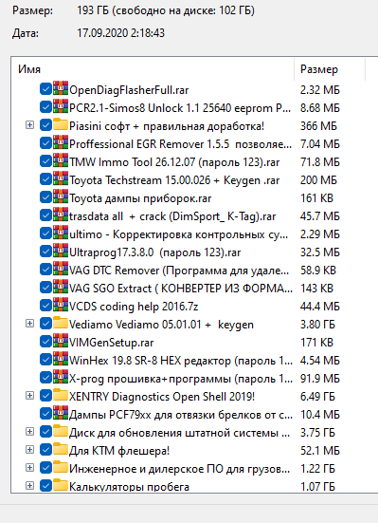Click the Piasini софт folder icon
The image size is (378, 523).
pyautogui.click(x=61, y=124)
